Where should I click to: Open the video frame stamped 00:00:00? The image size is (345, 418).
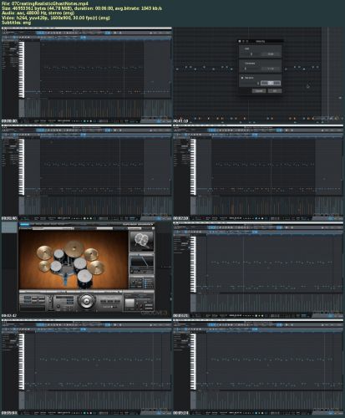87,75
